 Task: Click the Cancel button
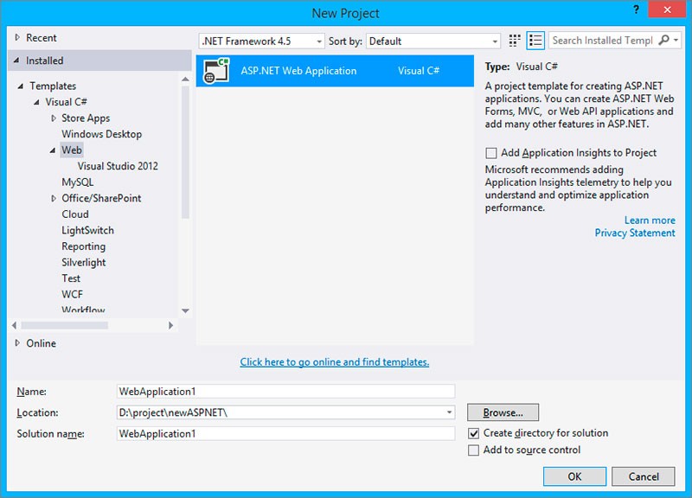tap(644, 476)
